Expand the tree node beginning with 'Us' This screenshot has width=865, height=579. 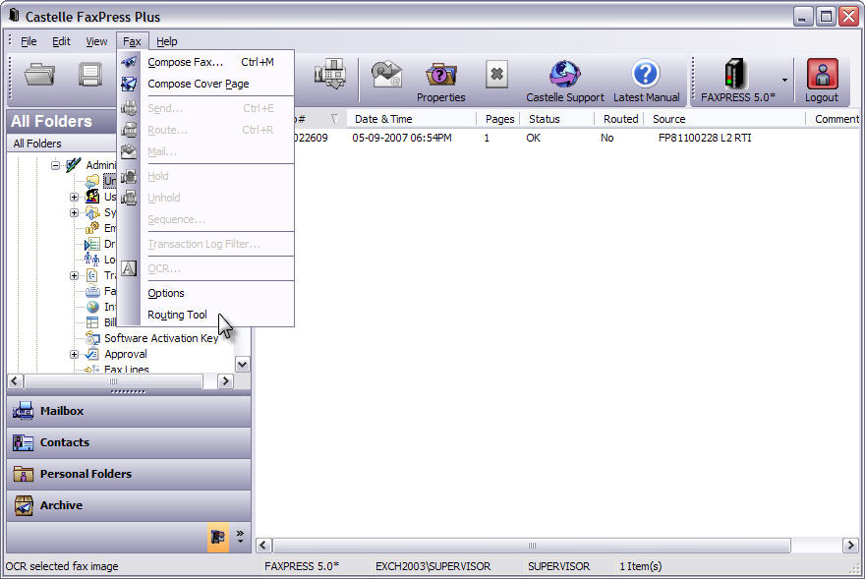pyautogui.click(x=74, y=197)
